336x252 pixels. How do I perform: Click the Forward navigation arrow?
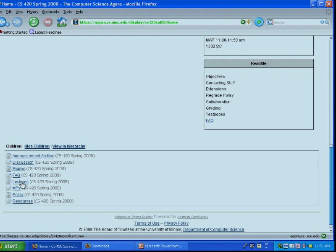17,22
